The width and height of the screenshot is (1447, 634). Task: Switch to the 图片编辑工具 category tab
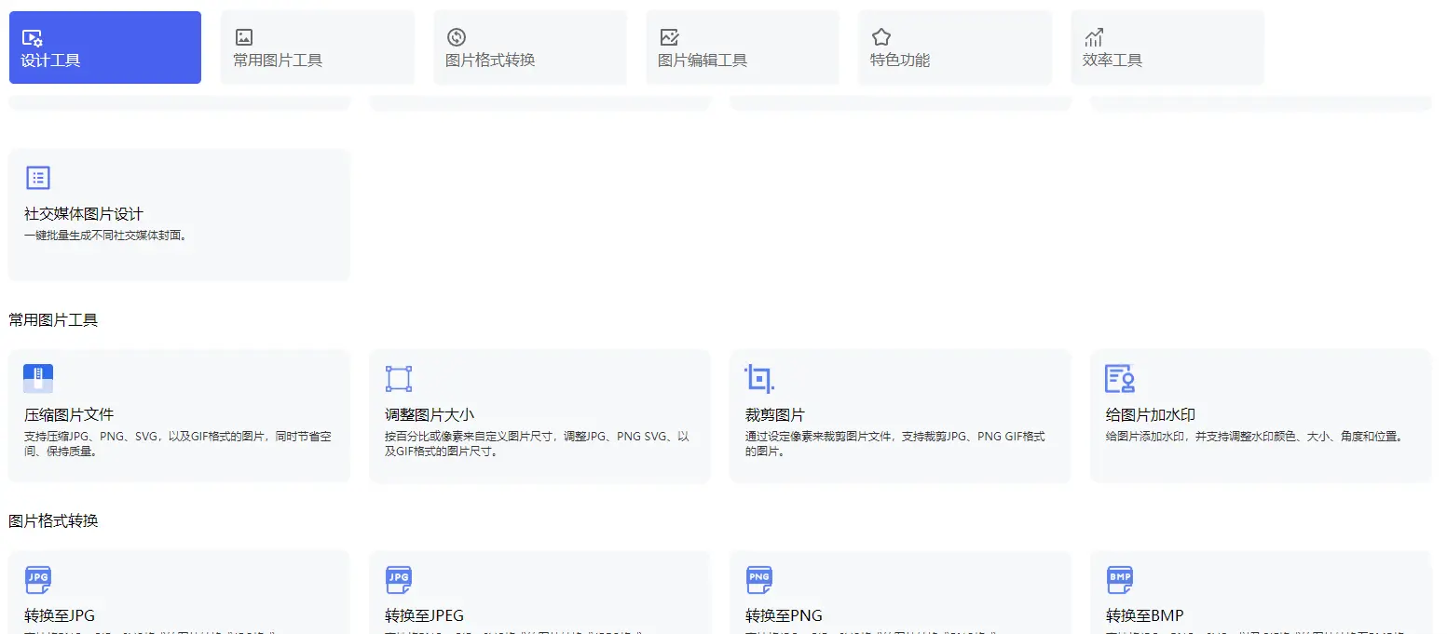(x=742, y=47)
